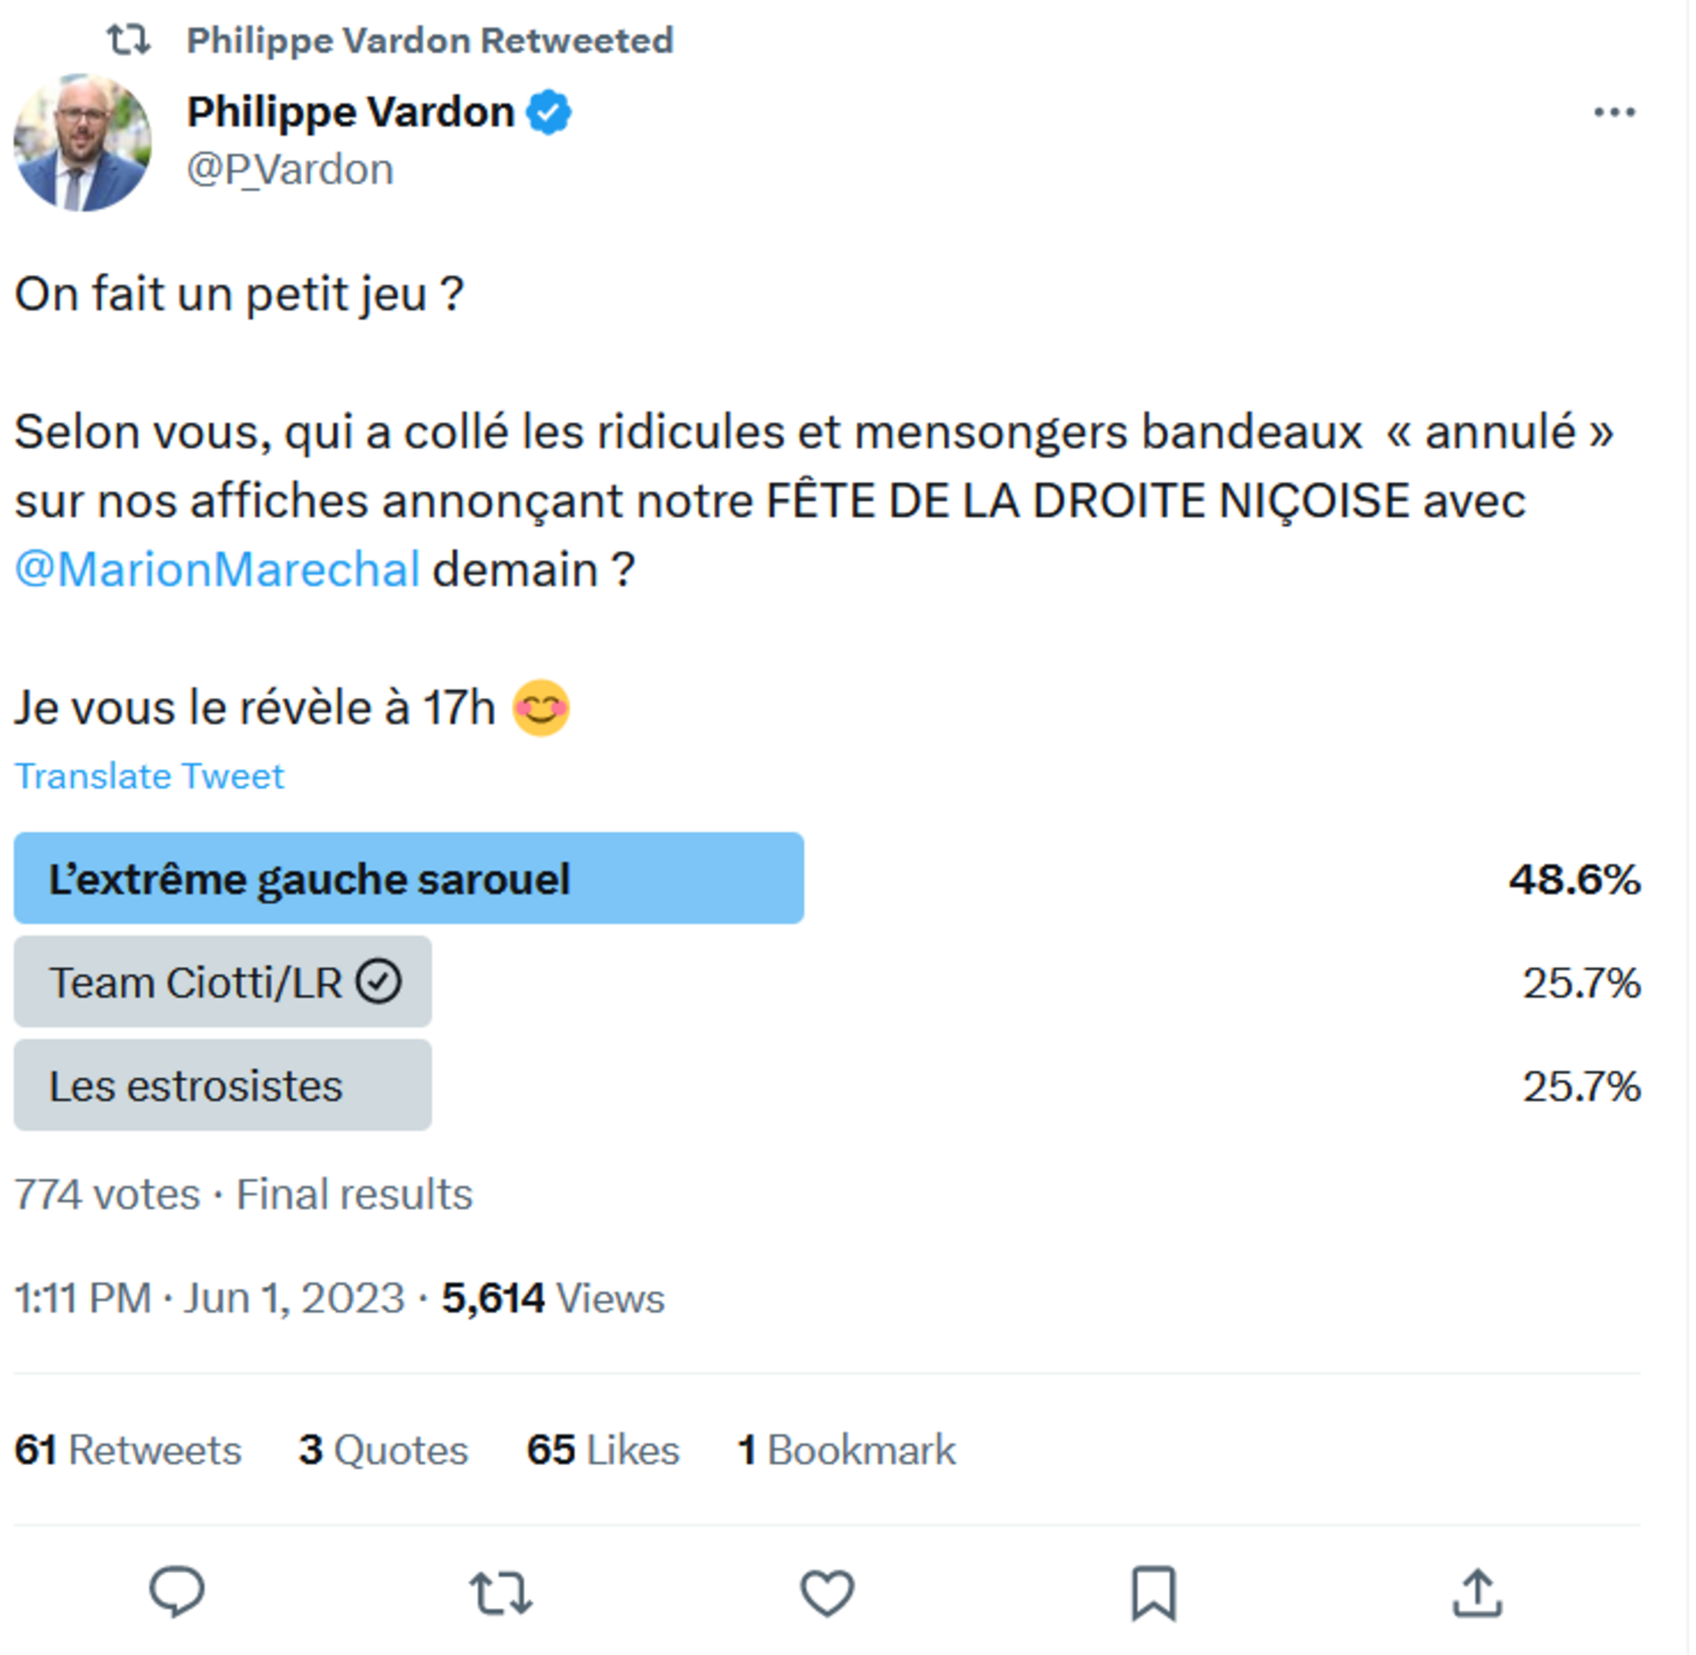
Task: Open the @MarionMarechal mention
Action: (x=217, y=570)
